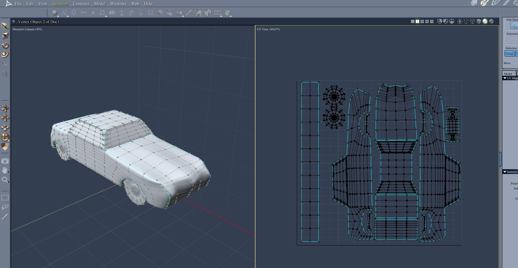
Task: Open the Construct menu
Action: (x=81, y=4)
